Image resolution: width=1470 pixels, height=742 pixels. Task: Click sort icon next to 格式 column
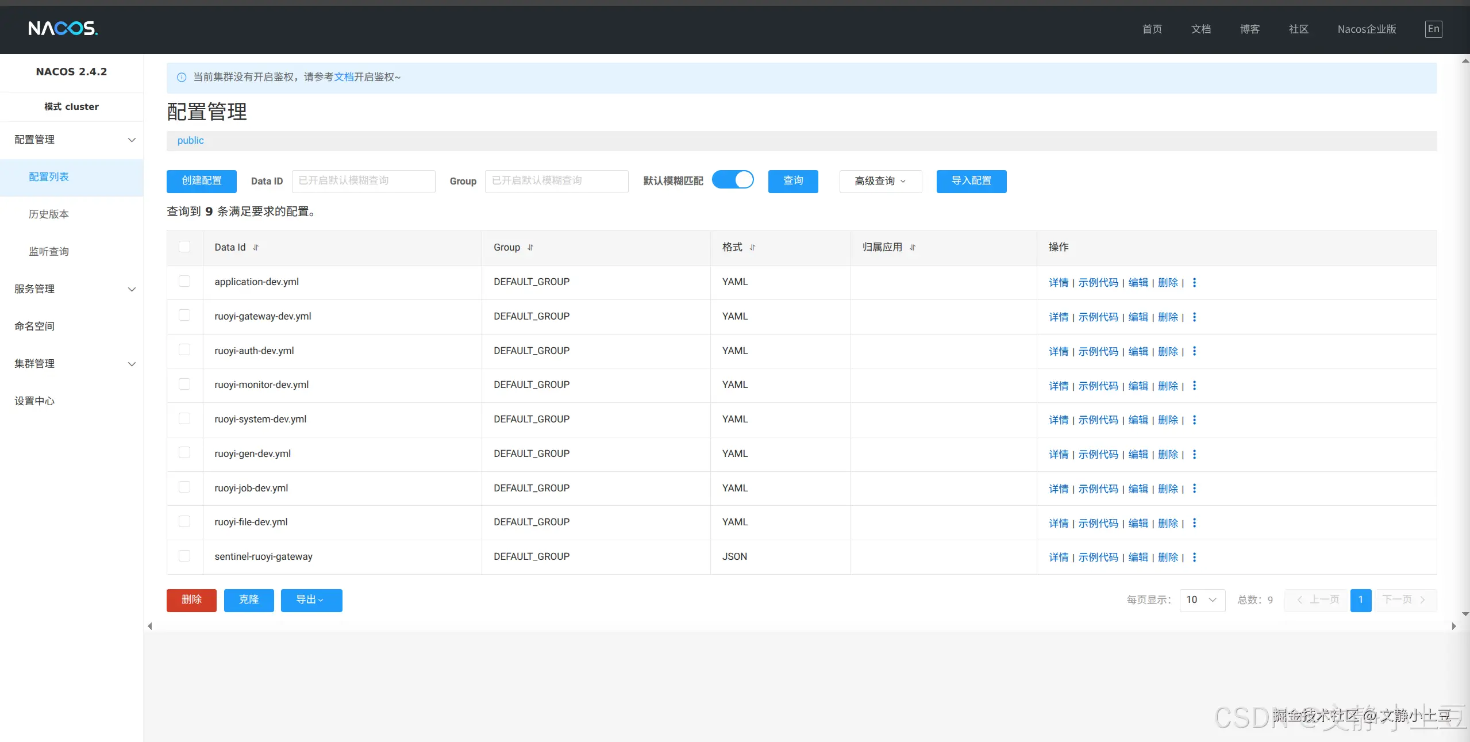tap(752, 248)
